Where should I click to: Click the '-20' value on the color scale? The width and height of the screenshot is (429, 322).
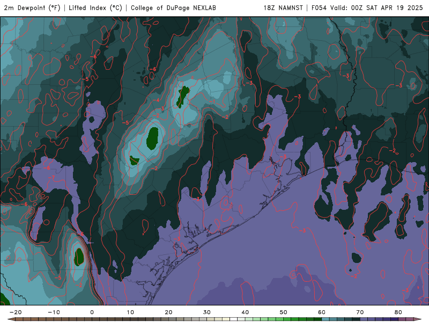click(16, 312)
